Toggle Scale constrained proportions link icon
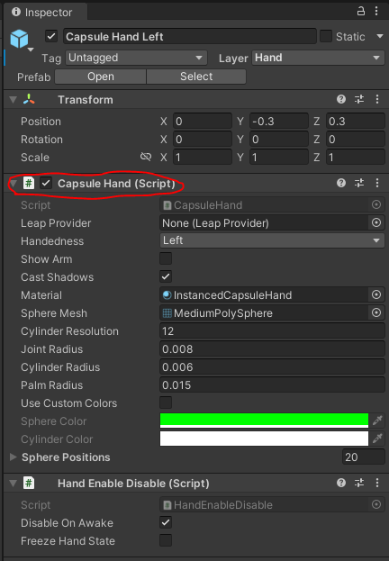 (146, 157)
